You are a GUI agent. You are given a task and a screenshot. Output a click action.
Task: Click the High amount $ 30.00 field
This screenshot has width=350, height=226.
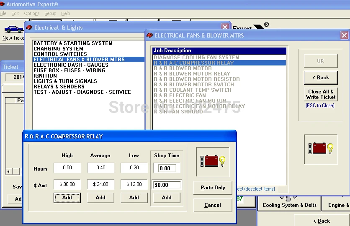(x=67, y=184)
